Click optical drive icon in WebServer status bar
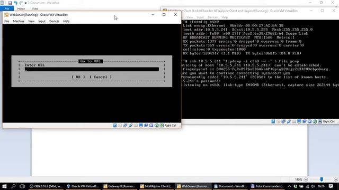 pyautogui.click(x=120, y=126)
